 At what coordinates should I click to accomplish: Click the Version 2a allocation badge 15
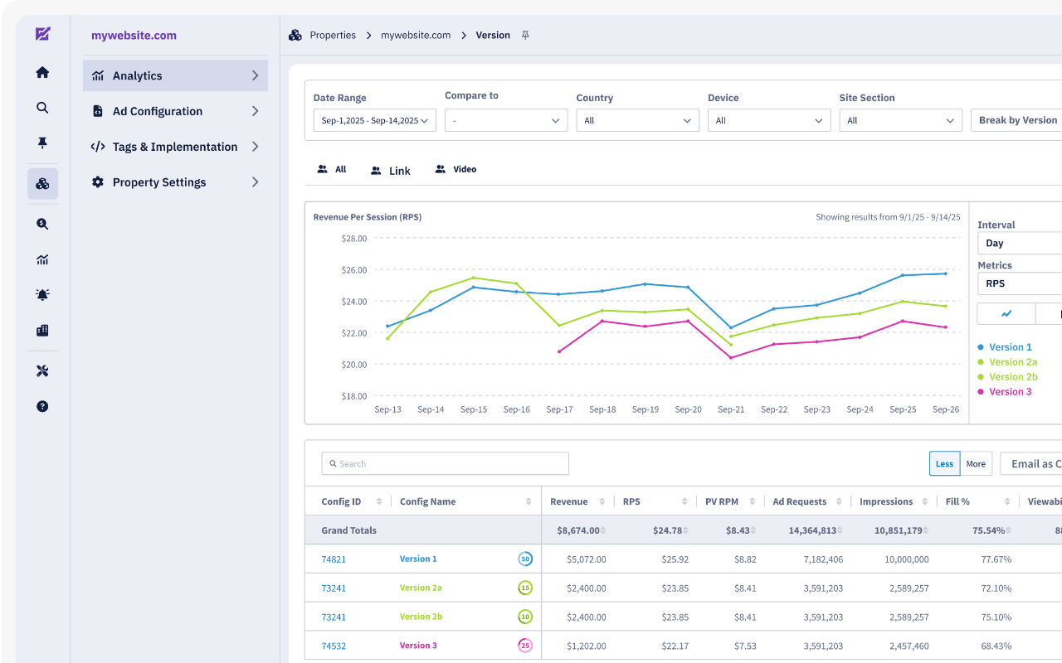coord(524,588)
